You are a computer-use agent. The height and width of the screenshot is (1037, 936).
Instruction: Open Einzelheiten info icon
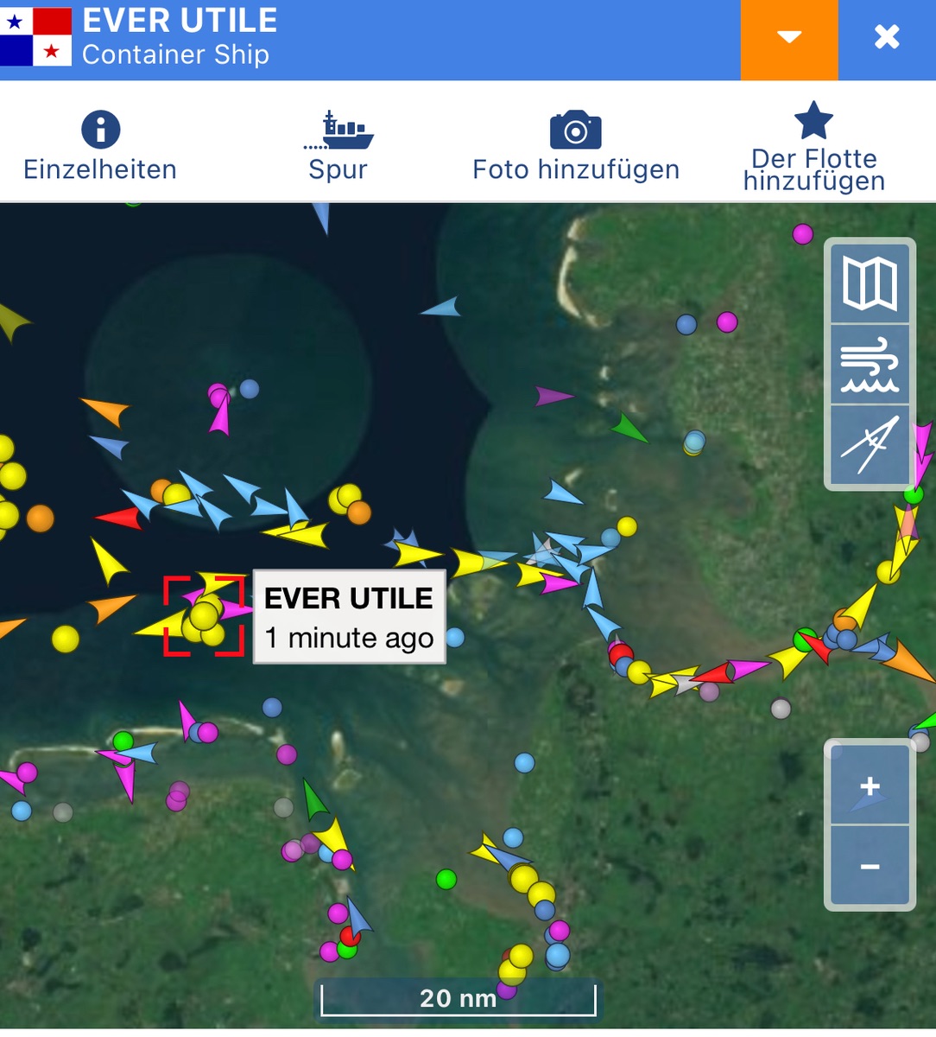point(100,130)
